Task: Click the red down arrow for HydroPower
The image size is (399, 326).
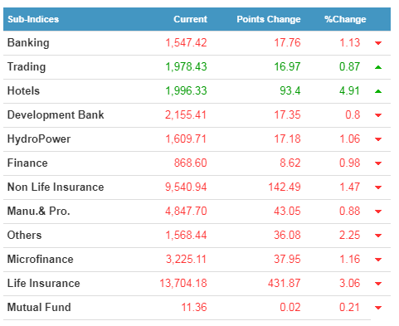Action: point(378,139)
